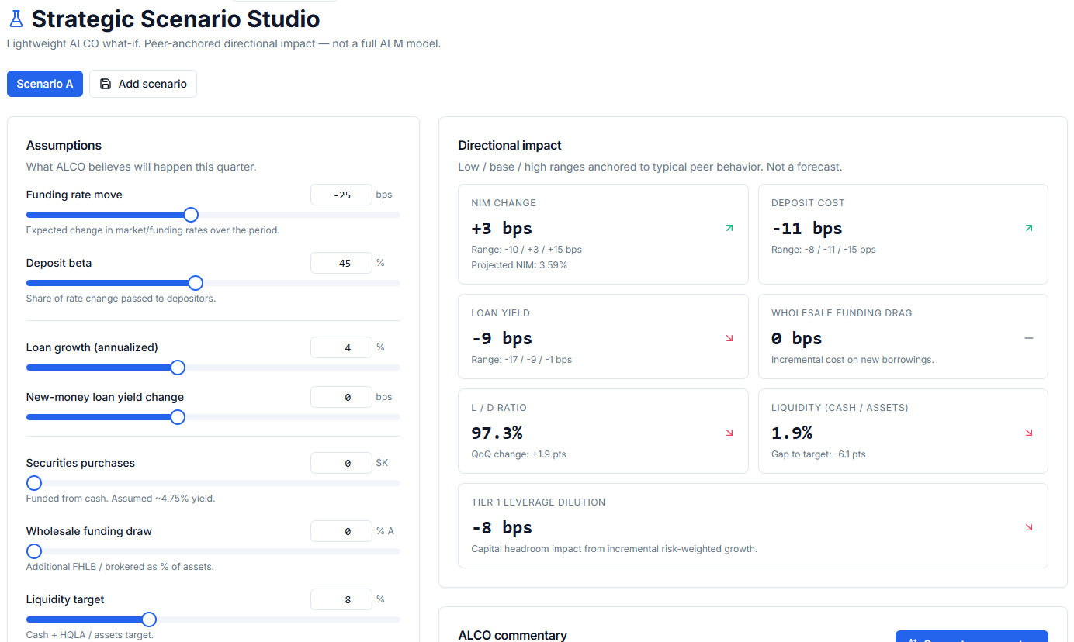Image resolution: width=1074 pixels, height=642 pixels.
Task: Click the Loan growth percent input field
Action: coord(341,347)
